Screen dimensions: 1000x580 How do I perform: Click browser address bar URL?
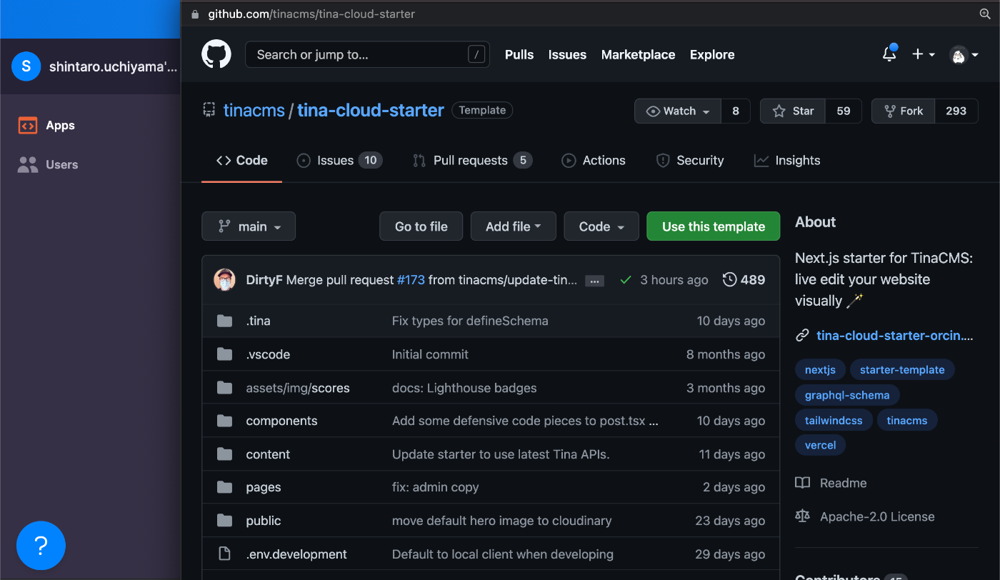point(311,14)
